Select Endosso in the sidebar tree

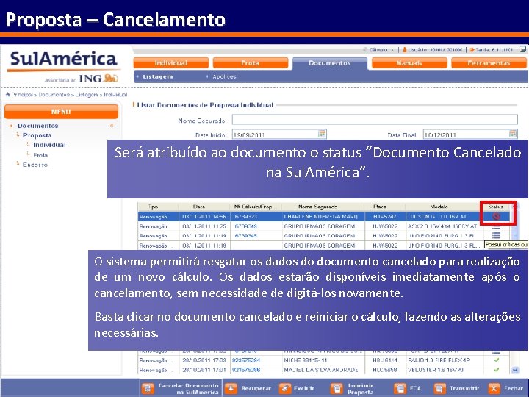coord(35,165)
